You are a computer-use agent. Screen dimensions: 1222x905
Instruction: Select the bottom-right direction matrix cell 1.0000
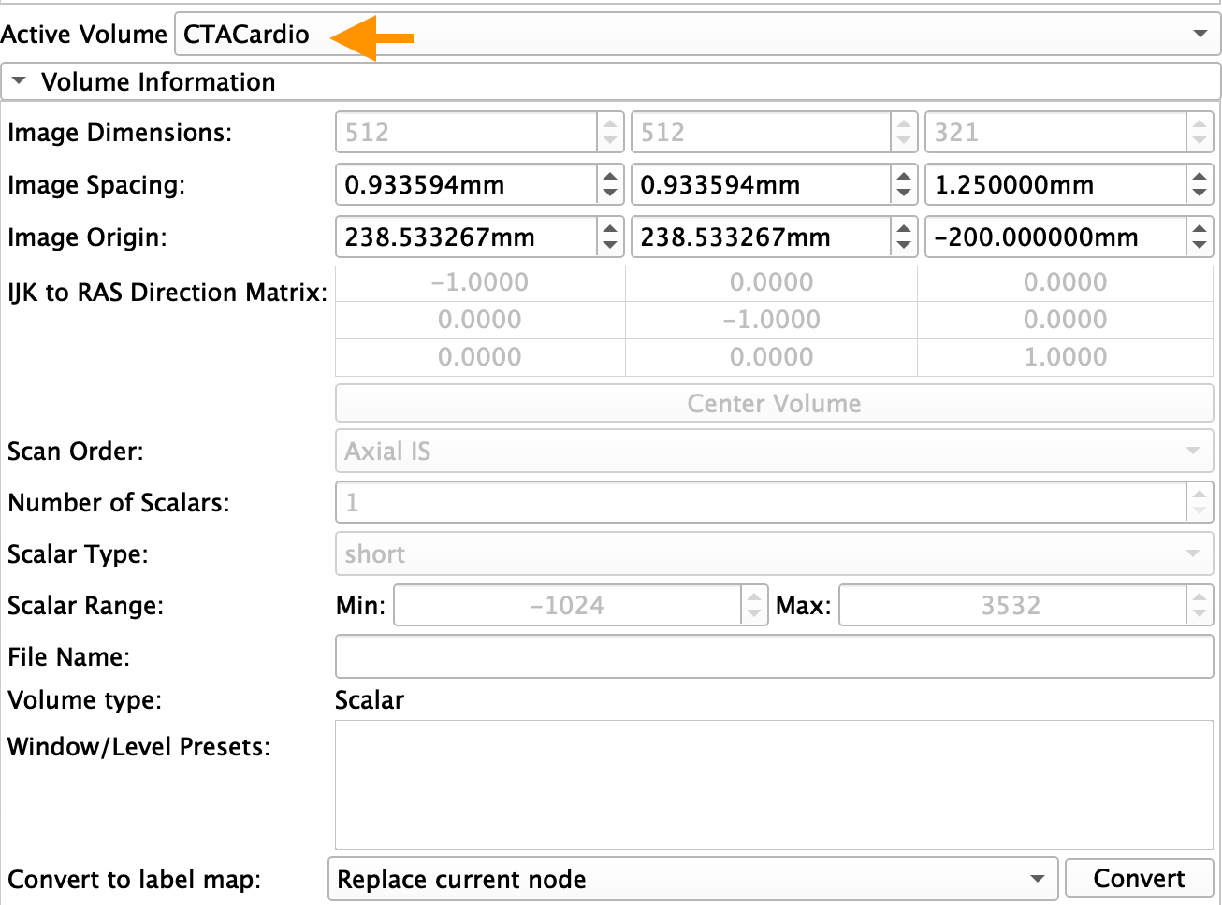(x=1065, y=357)
